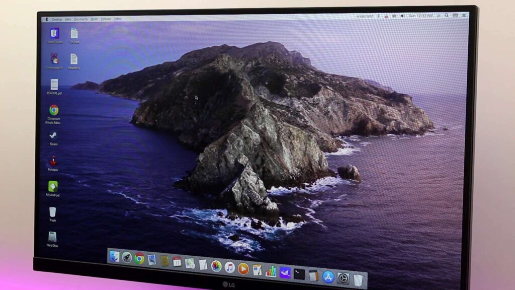515x290 pixels.
Task: Open the Video menu in top bar
Action: (118, 19)
